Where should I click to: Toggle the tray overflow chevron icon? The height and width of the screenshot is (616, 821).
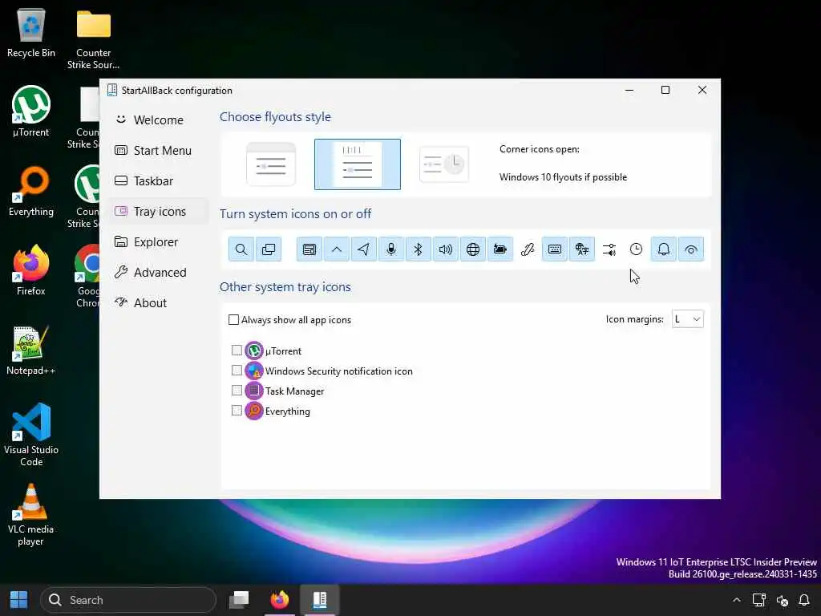click(337, 249)
